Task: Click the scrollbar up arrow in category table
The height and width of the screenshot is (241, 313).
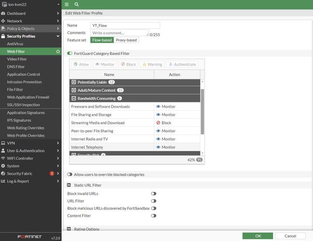Action: point(202,82)
